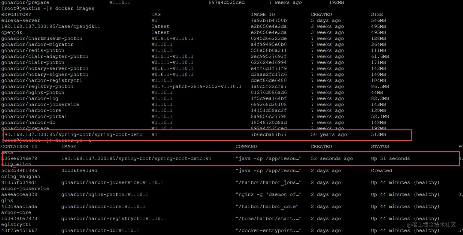Select image ID 7b6ecba87b77

(x=269, y=134)
